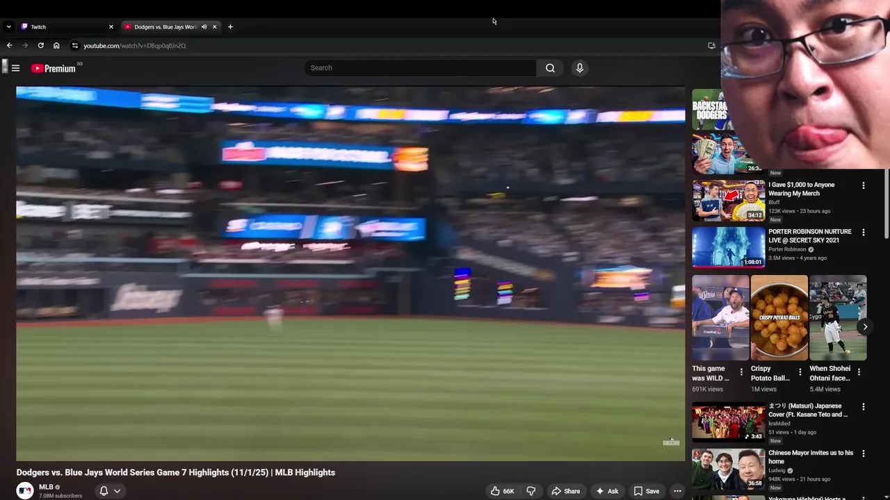Viewport: 890px width, 500px height.
Task: Expand the notification preference dropdown arrow
Action: coord(117,491)
